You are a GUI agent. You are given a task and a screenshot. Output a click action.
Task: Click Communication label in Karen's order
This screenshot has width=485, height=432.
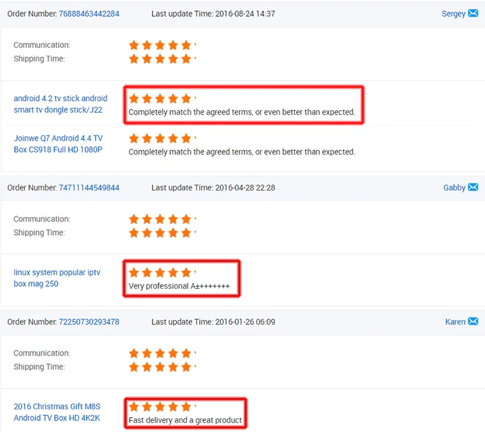coord(42,353)
